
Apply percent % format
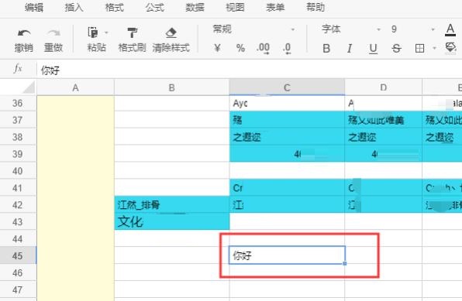pos(240,48)
